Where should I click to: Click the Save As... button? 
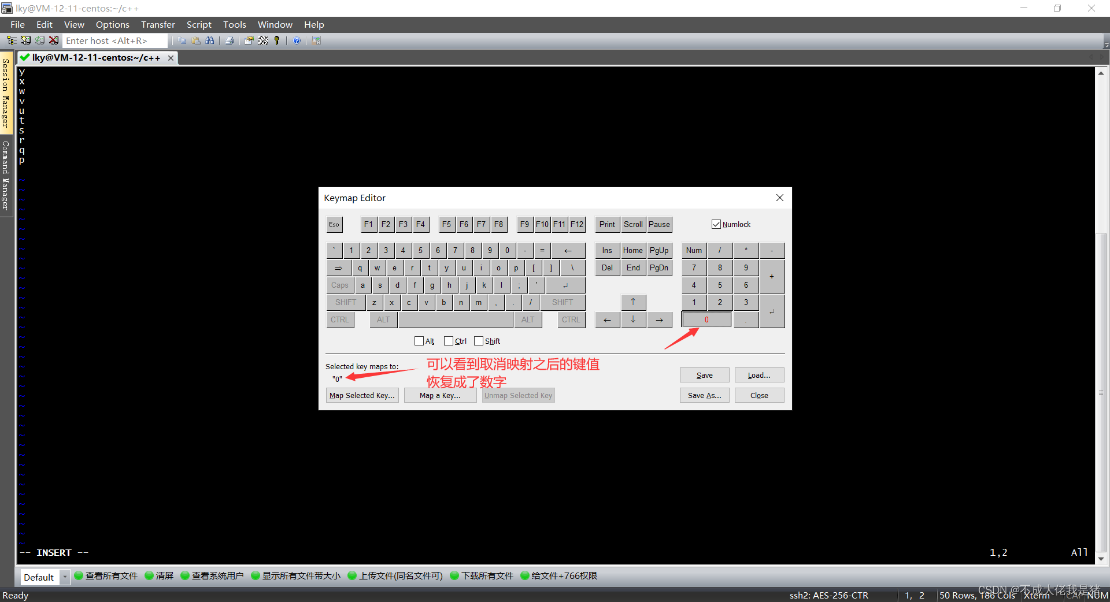pyautogui.click(x=704, y=395)
